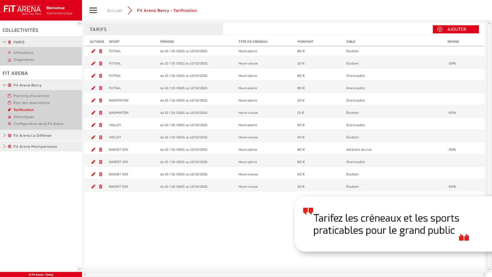
Task: Open Utilisateurs in the sidebar
Action: point(23,53)
